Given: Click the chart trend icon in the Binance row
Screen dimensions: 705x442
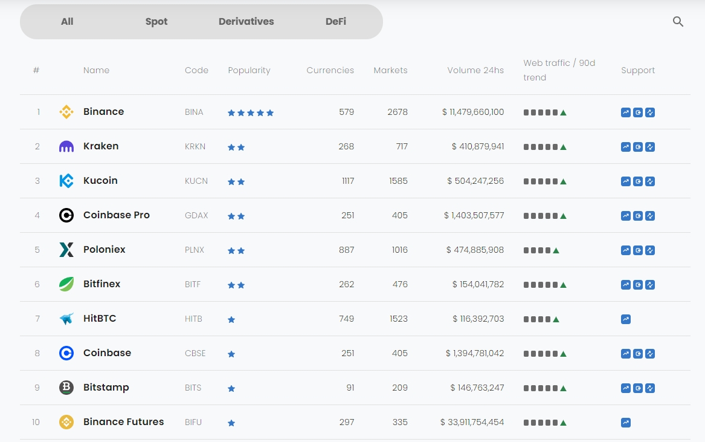Looking at the screenshot, I should point(626,112).
